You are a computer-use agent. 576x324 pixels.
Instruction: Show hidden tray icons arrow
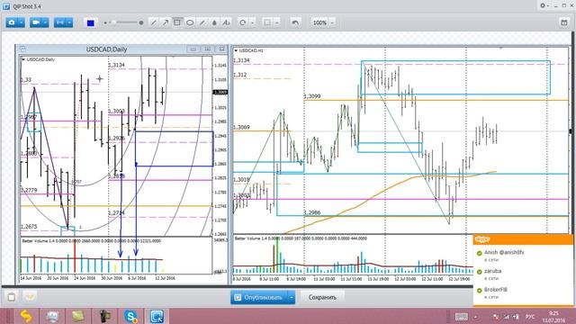[475, 317]
